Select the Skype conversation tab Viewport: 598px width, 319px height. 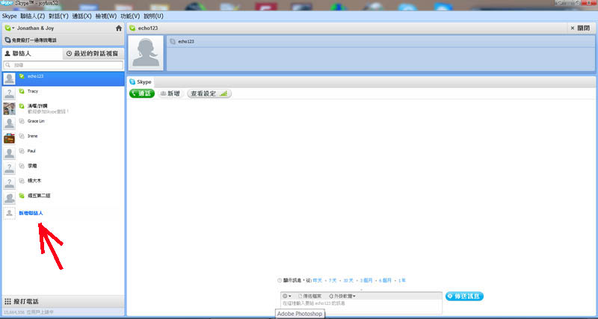point(141,82)
